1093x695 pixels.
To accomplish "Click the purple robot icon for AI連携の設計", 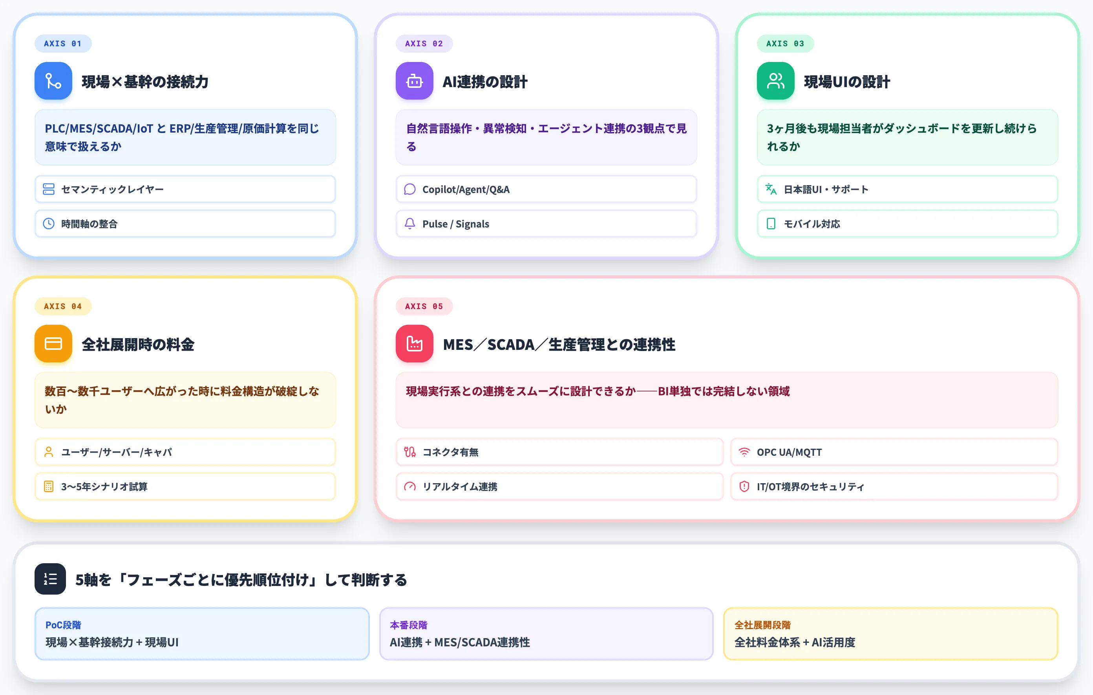I will (415, 81).
